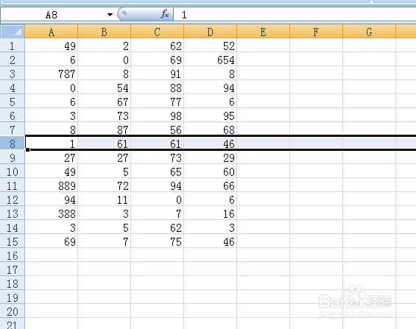Click cell C2 containing 69
Image resolution: width=416 pixels, height=329 pixels.
[157, 60]
